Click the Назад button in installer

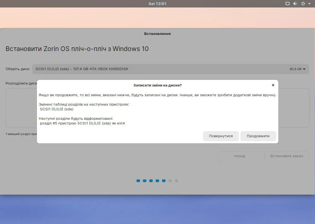pos(240,156)
